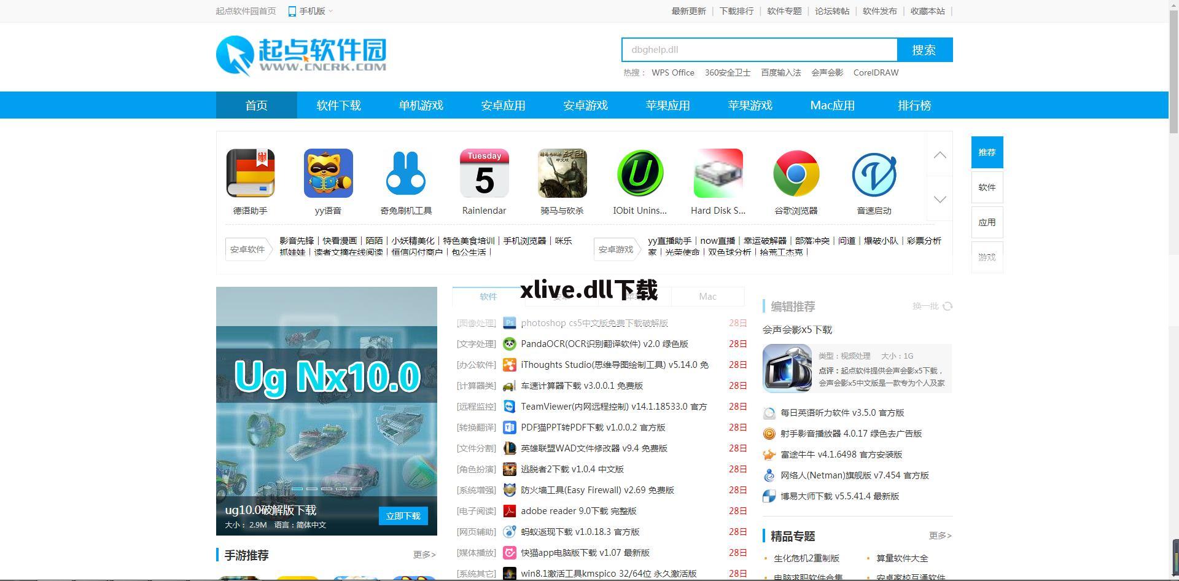Image resolution: width=1179 pixels, height=581 pixels.
Task: Open the 奇兔刷机工具 rabbit icon
Action: 406,173
